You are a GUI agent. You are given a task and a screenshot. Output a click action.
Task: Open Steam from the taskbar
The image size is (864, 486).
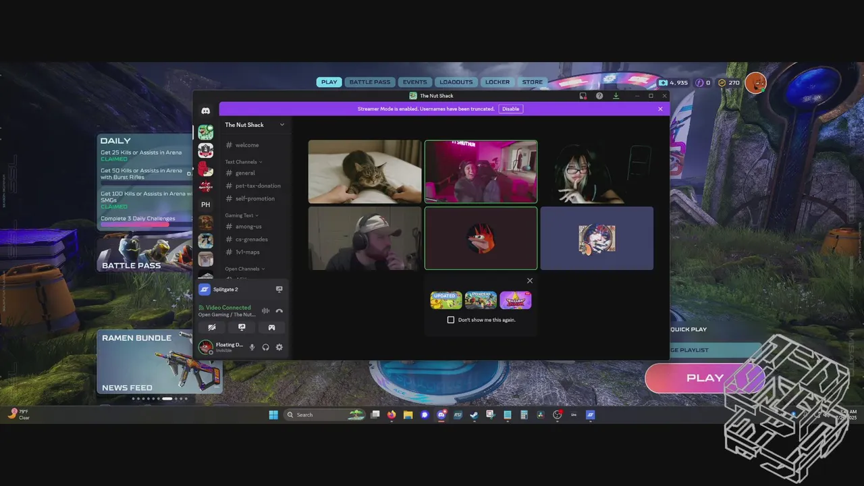[474, 415]
